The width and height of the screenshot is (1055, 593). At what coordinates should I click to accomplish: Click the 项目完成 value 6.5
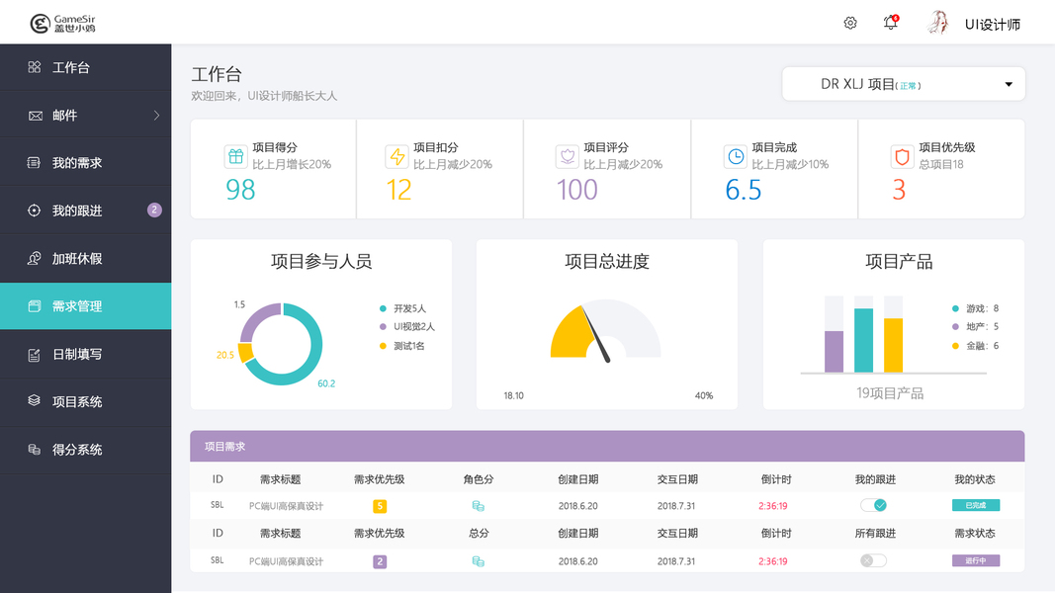pyautogui.click(x=743, y=190)
